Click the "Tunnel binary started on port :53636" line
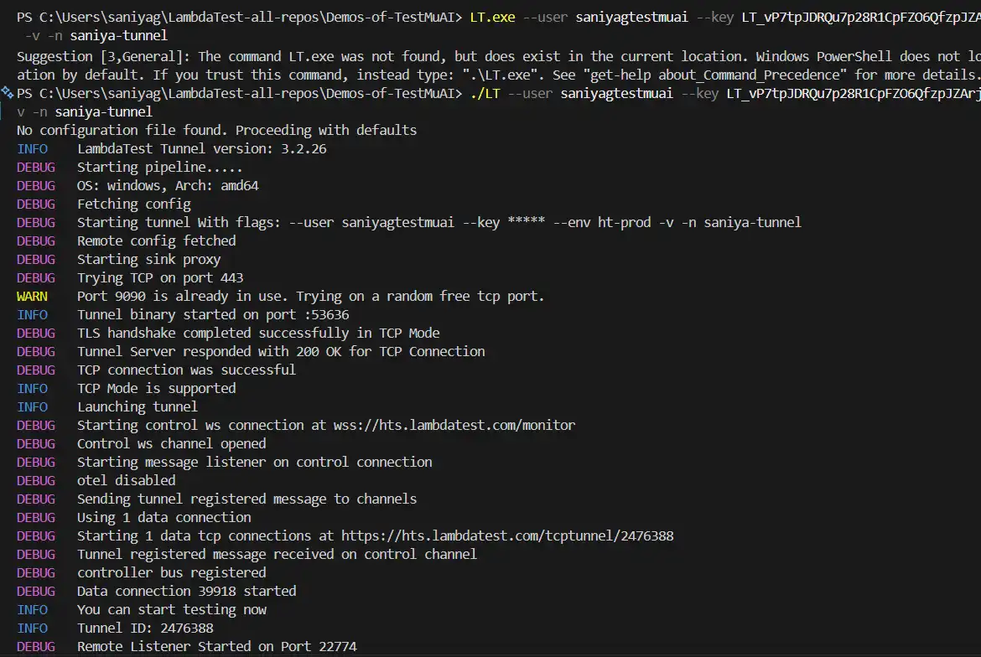 (x=213, y=314)
